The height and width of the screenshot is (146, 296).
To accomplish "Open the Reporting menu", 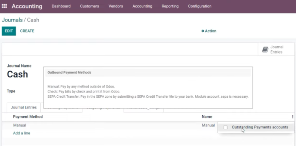I will click(x=170, y=6).
